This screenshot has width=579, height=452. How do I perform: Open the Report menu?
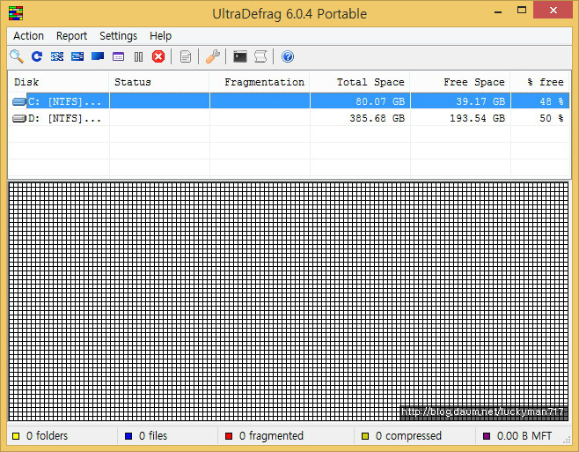(71, 36)
